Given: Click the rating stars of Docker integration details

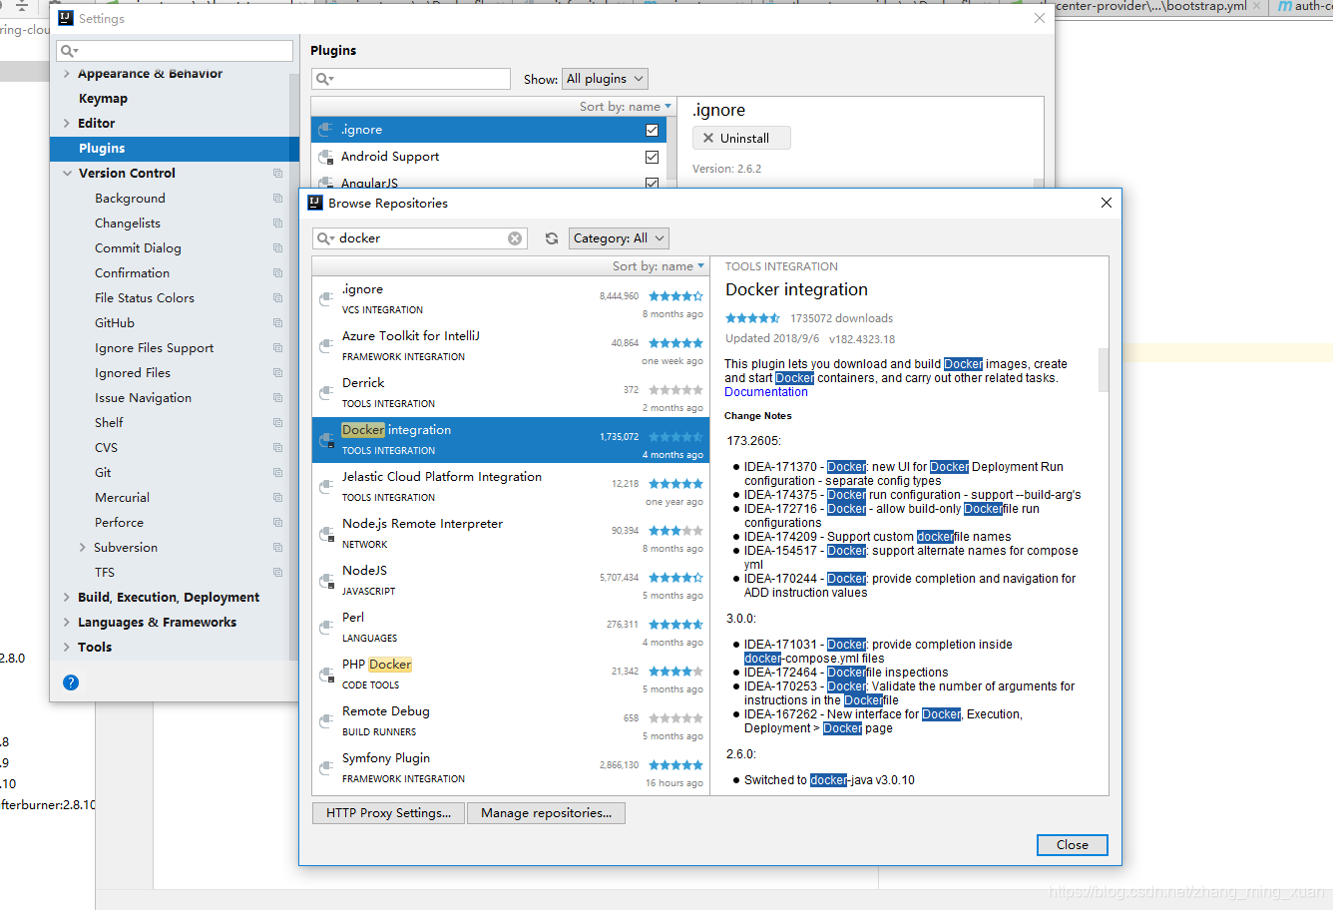Looking at the screenshot, I should click(752, 318).
